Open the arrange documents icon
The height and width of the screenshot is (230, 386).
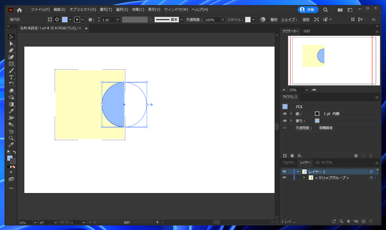coord(340,10)
